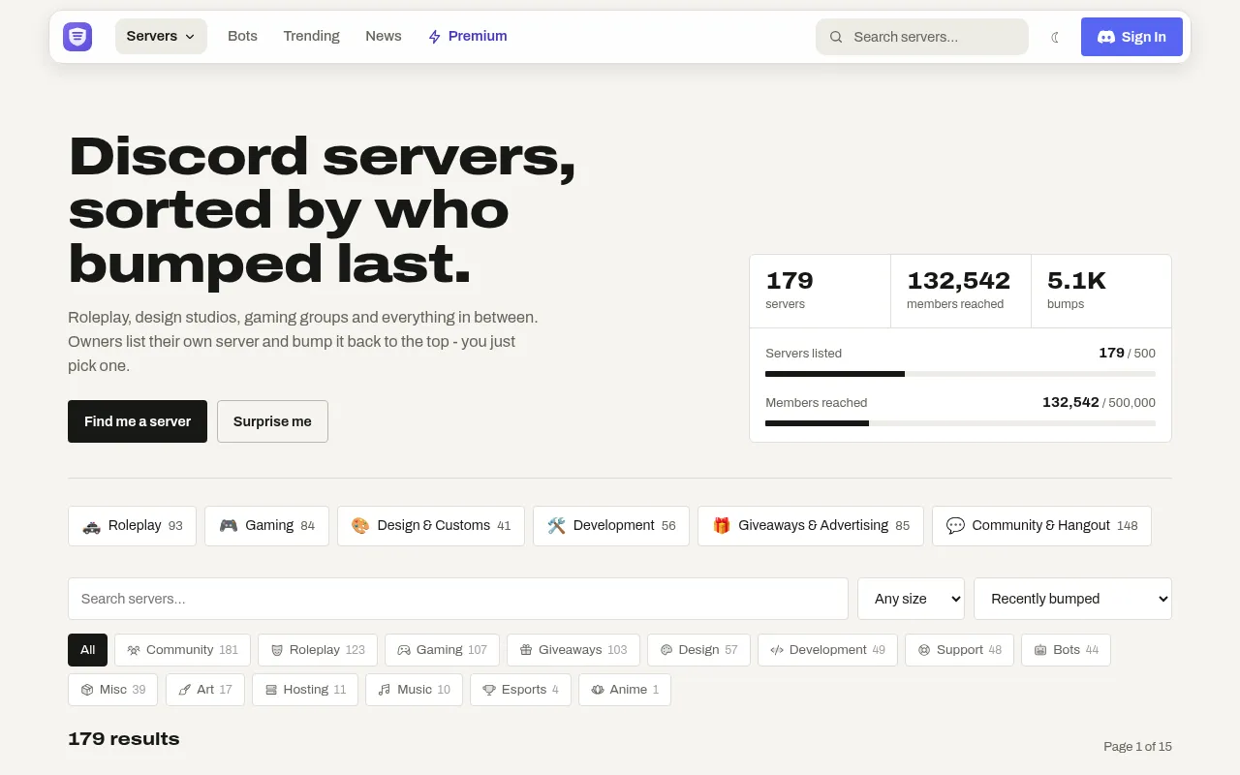The width and height of the screenshot is (1240, 775).
Task: Open the Premium page
Action: coord(468,36)
